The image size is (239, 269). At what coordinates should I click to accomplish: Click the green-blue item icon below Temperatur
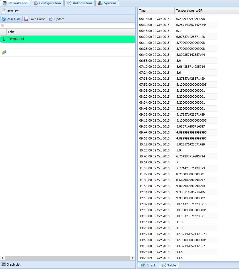(4, 52)
